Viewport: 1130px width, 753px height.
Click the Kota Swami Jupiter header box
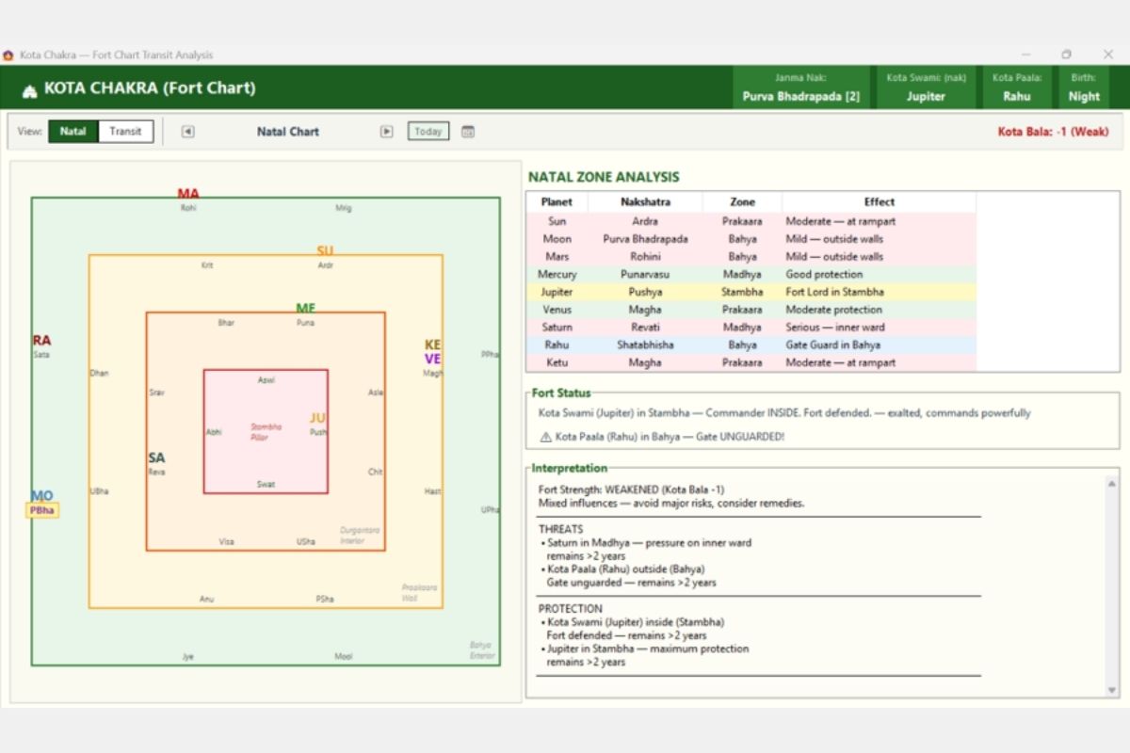(x=926, y=88)
